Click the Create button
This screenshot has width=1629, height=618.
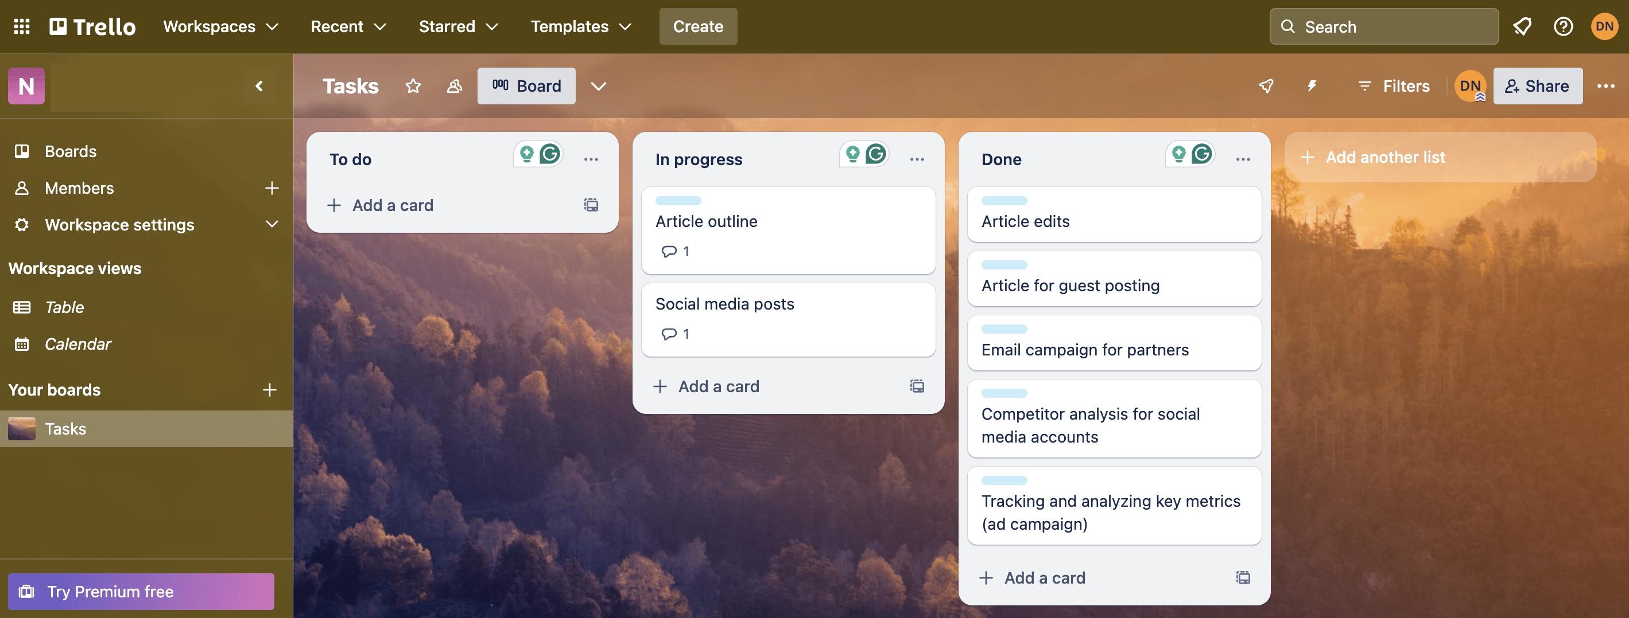coord(698,26)
